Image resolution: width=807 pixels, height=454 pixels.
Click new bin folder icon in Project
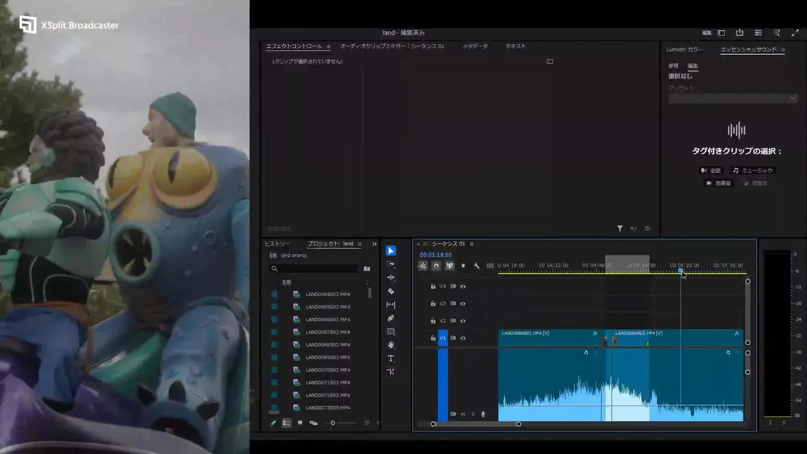click(367, 269)
